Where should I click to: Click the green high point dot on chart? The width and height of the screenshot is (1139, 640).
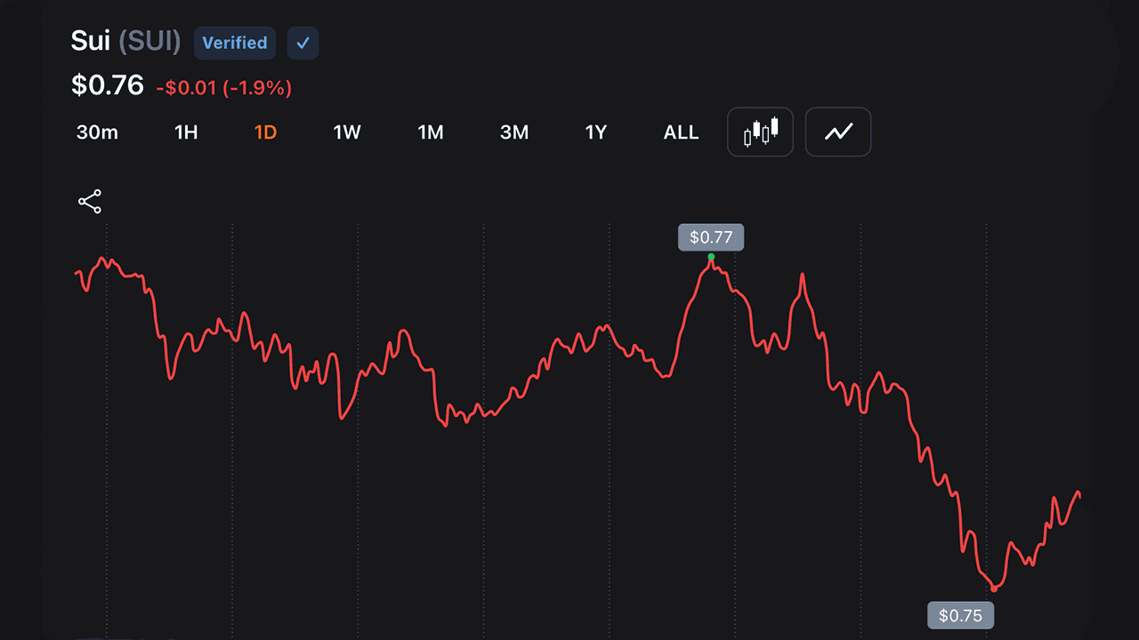(x=711, y=257)
